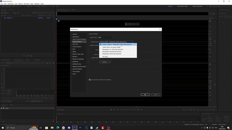Open File Explorer from the taskbar
Image resolution: width=232 pixels, height=130 pixels.
52,127
